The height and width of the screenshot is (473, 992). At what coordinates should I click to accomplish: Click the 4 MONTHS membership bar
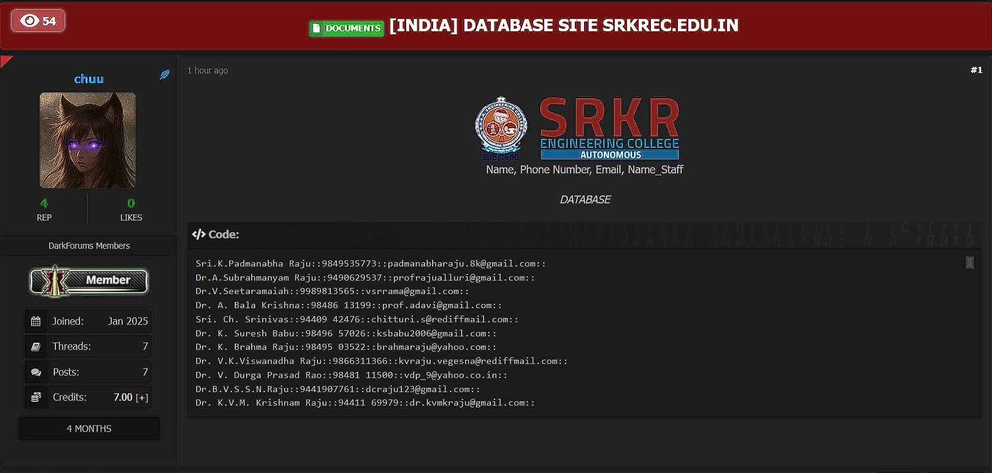tap(89, 429)
